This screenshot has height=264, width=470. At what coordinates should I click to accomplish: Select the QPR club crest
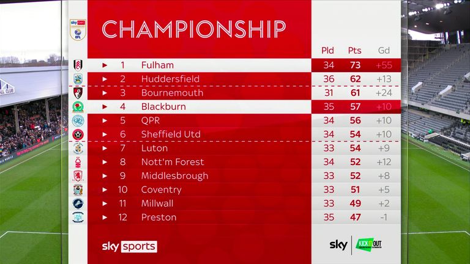[78, 120]
